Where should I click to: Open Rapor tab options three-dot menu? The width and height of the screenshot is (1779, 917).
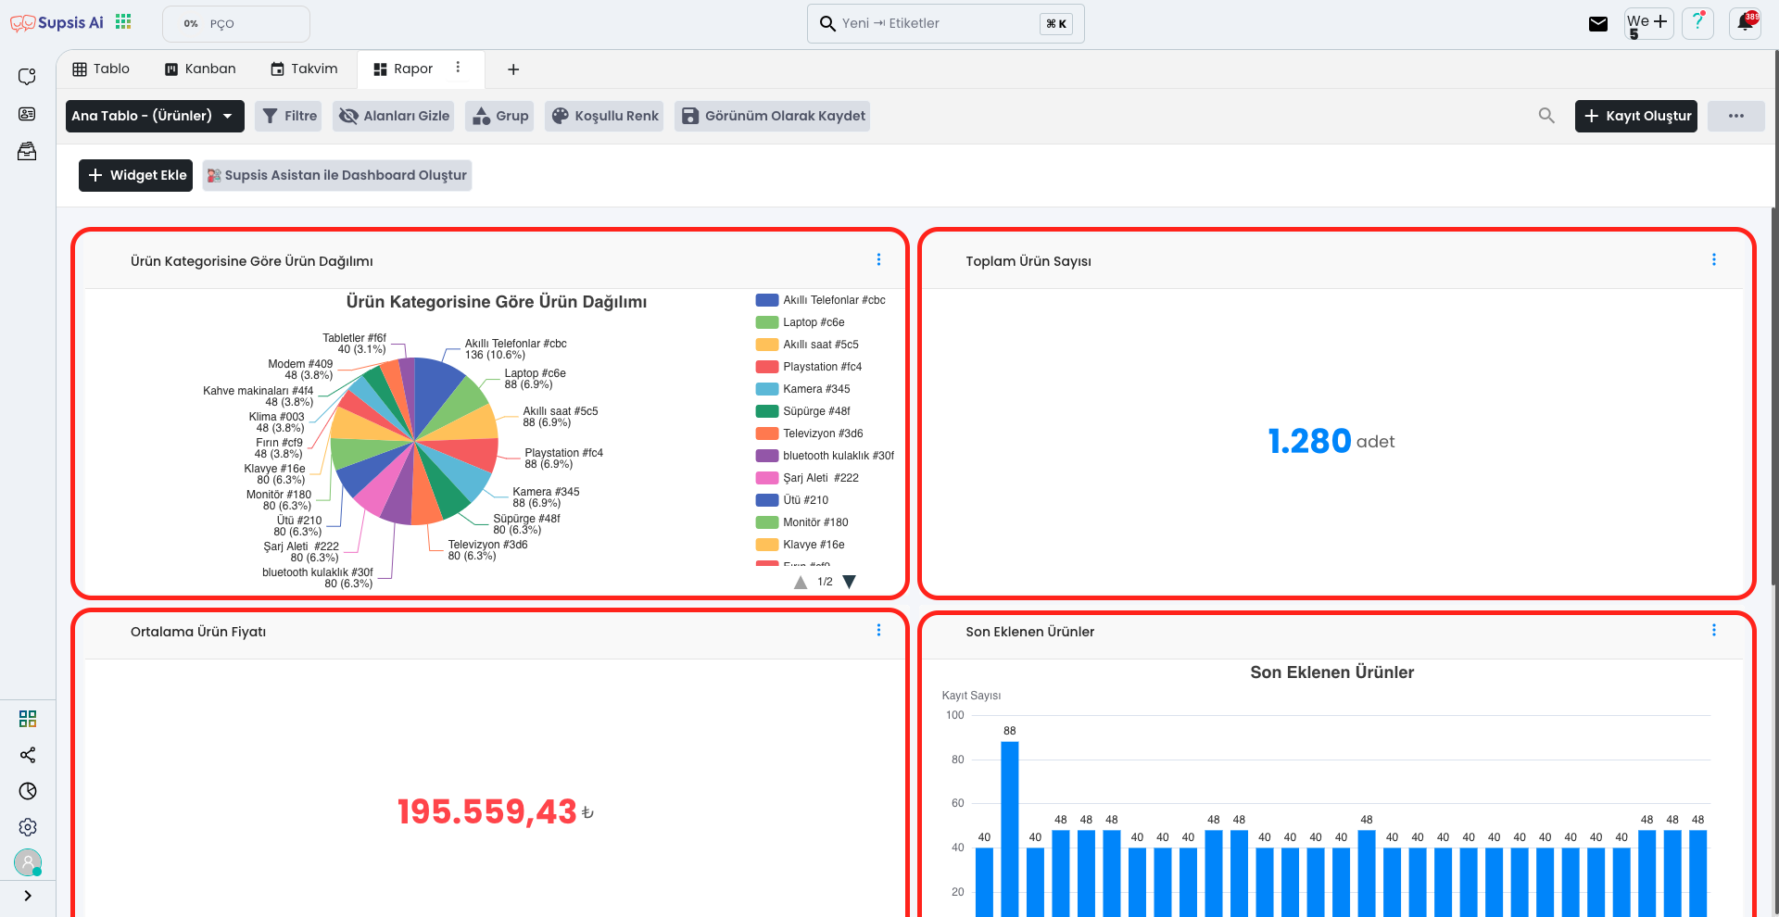[x=458, y=68]
